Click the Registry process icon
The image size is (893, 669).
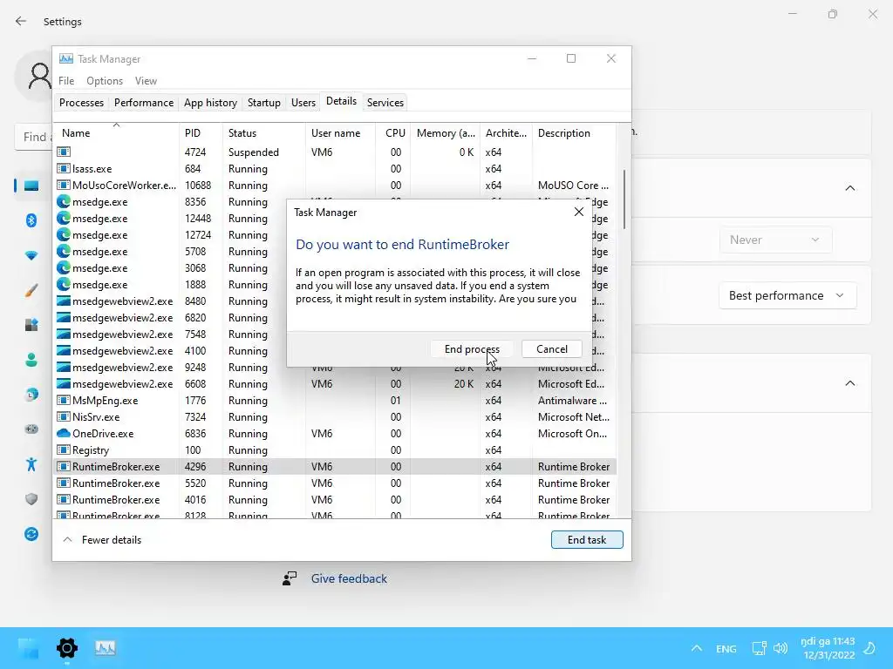click(64, 449)
